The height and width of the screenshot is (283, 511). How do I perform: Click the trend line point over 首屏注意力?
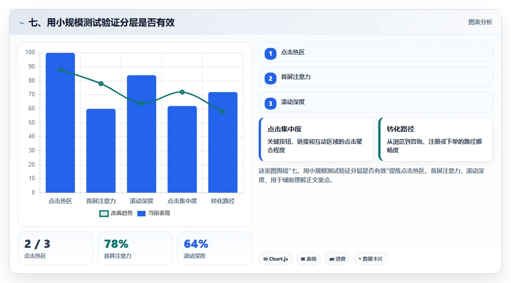pos(101,84)
